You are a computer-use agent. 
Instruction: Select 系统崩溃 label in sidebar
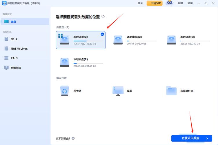tap(16, 68)
